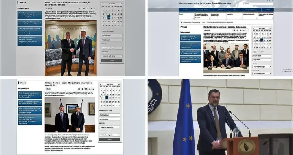Open first latest-news card on Ministar Forto page
293x155 pixels.
(30, 95)
